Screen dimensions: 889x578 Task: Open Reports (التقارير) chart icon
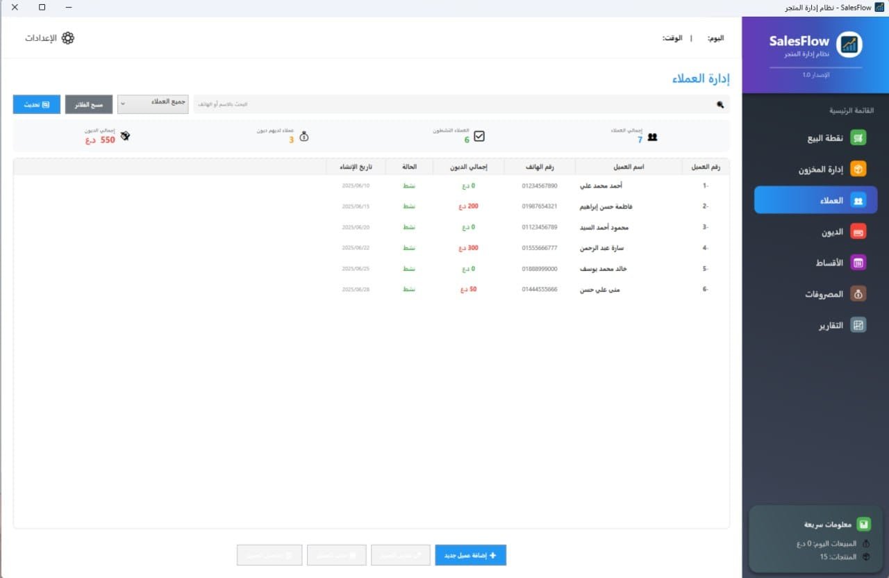858,325
